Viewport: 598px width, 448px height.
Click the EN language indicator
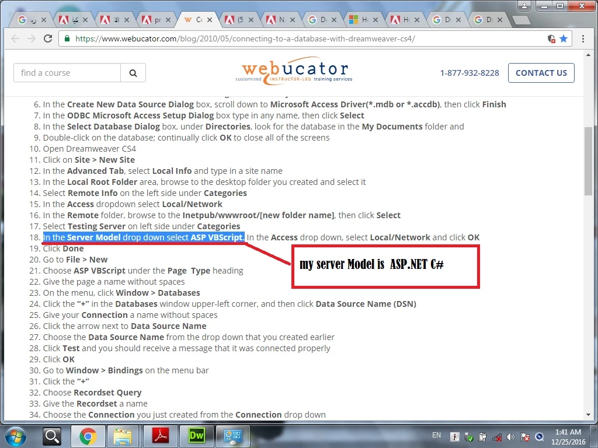[x=437, y=435]
